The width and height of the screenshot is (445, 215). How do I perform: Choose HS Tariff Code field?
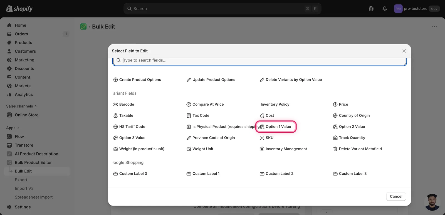pyautogui.click(x=129, y=127)
